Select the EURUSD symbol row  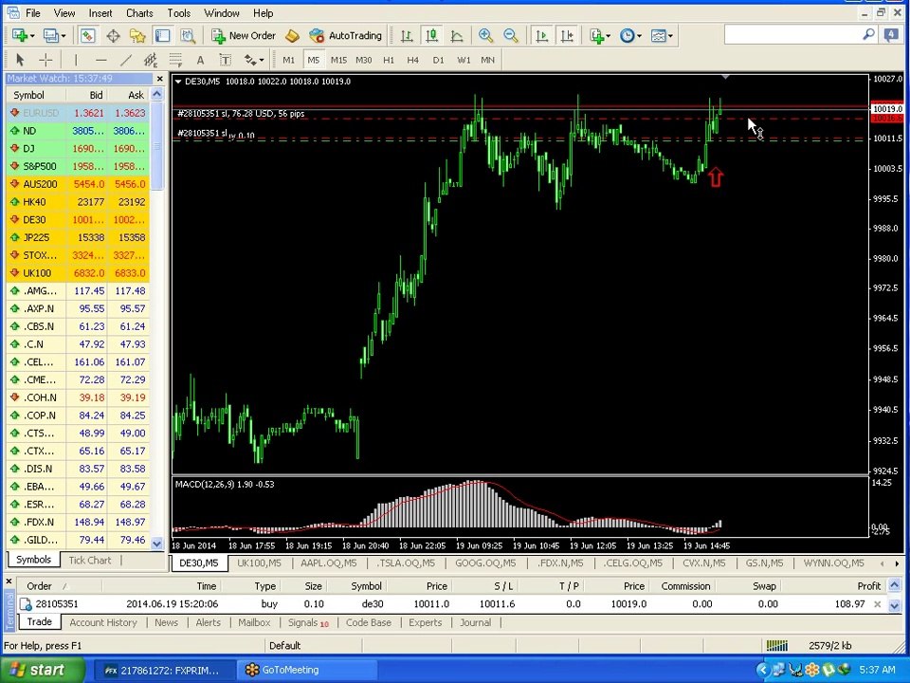[x=78, y=113]
